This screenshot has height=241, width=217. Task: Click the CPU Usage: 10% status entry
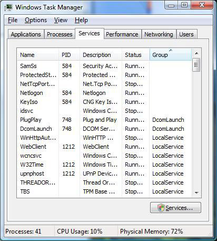80,232
